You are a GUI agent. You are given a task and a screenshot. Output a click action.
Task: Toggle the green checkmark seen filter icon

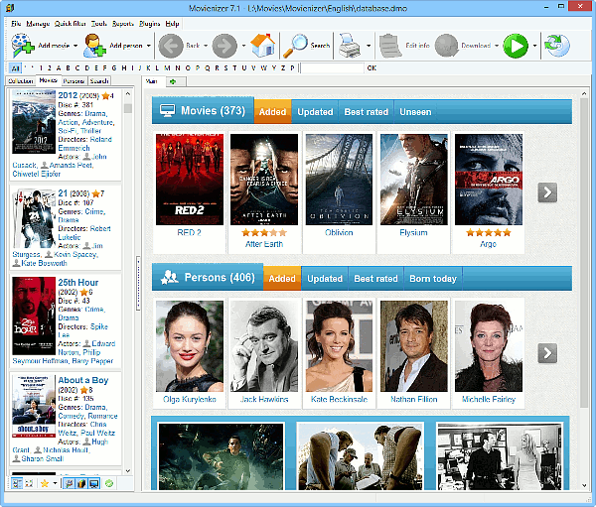(x=109, y=483)
